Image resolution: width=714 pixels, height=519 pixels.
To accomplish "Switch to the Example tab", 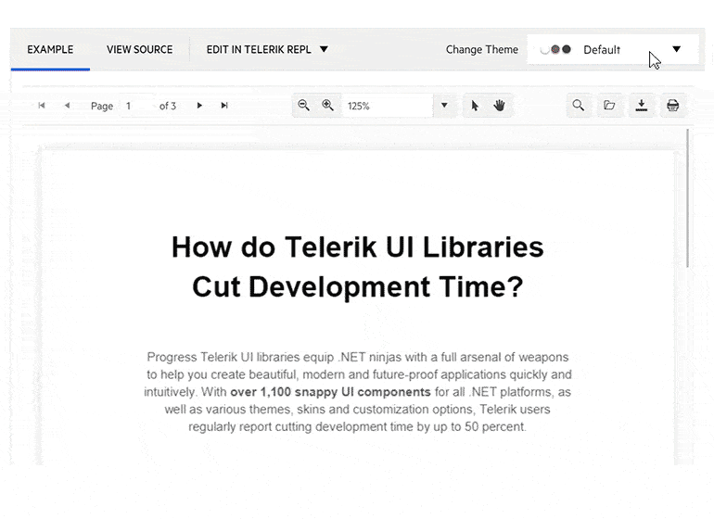I will coord(50,49).
